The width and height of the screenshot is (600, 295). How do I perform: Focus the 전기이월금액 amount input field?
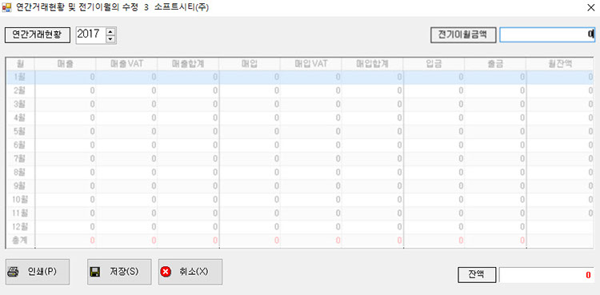pos(547,35)
